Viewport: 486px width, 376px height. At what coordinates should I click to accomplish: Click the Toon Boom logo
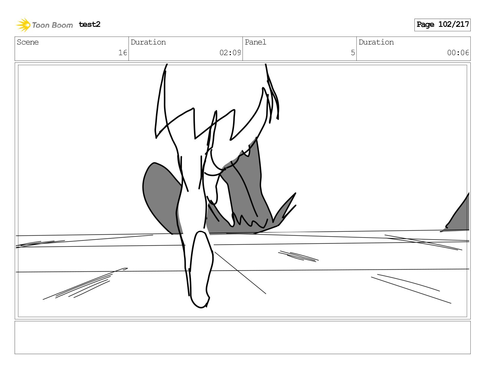click(44, 25)
